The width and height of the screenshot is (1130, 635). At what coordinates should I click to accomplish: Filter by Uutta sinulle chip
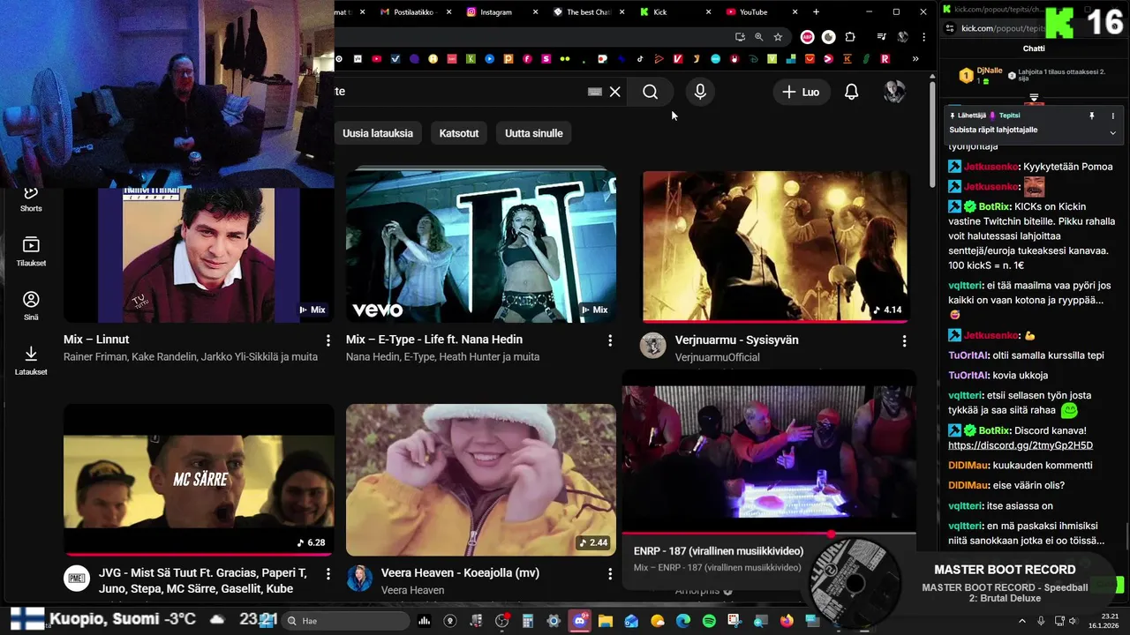(534, 133)
